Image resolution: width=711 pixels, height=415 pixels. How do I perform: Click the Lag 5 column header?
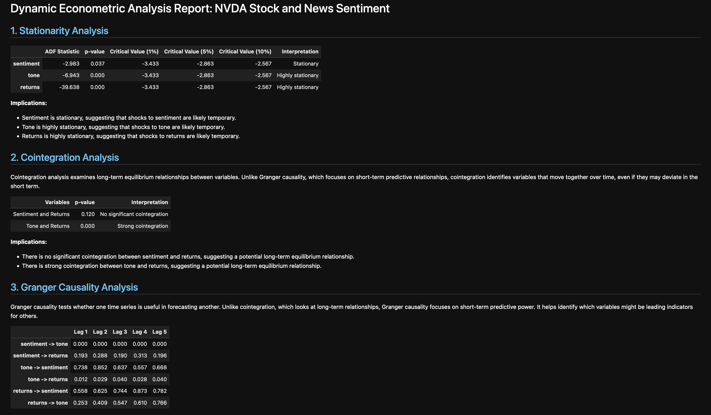pos(159,332)
